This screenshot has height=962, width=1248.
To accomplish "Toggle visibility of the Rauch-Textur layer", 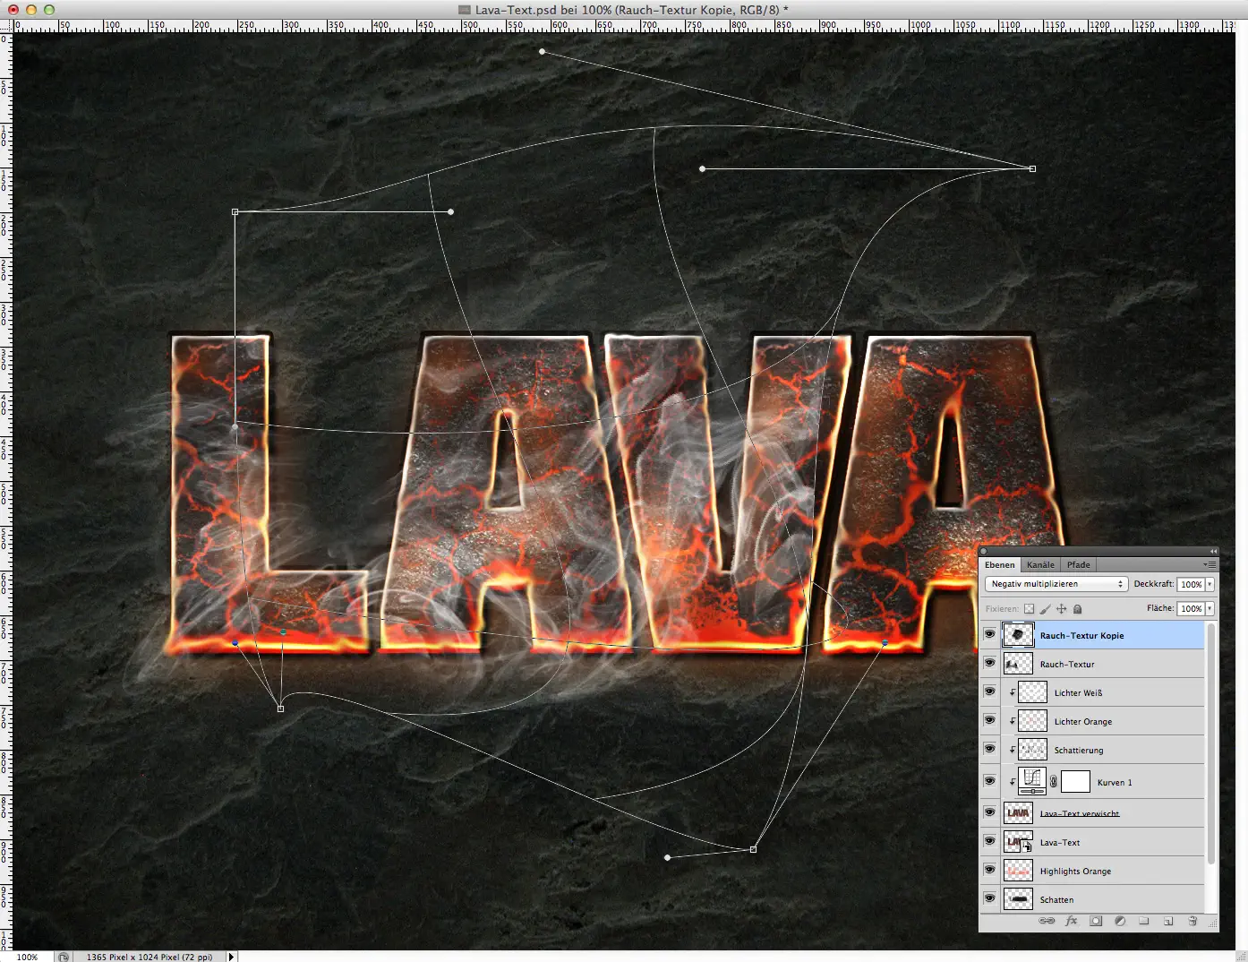I will (990, 663).
